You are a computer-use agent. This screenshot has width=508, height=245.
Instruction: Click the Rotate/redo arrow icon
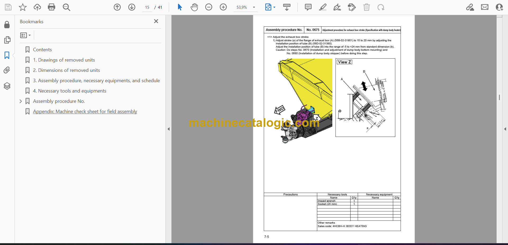381,7
